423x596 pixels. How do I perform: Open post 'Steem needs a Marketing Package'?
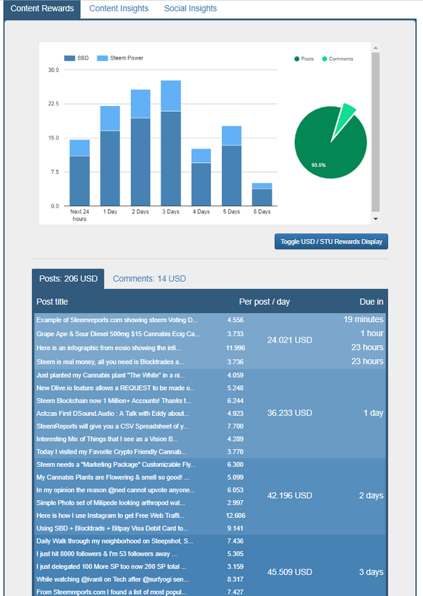coord(116,464)
